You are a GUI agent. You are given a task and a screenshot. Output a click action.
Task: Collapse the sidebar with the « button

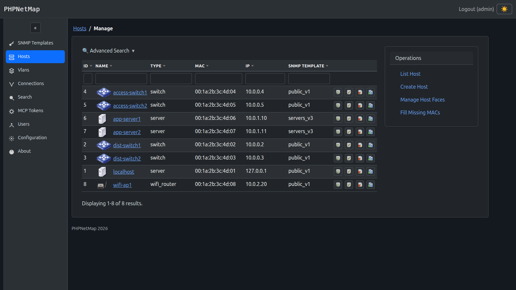click(x=35, y=28)
